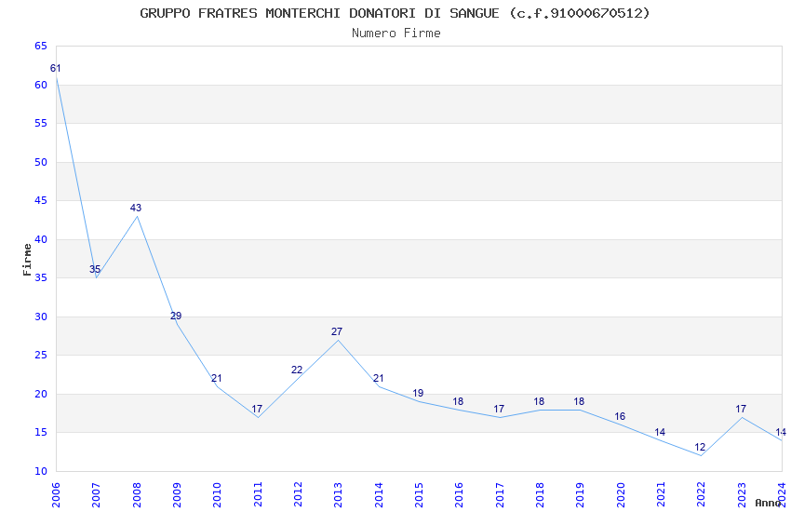Click the data label 35 for 2007
Screen dimensions: 791x512
pos(95,269)
